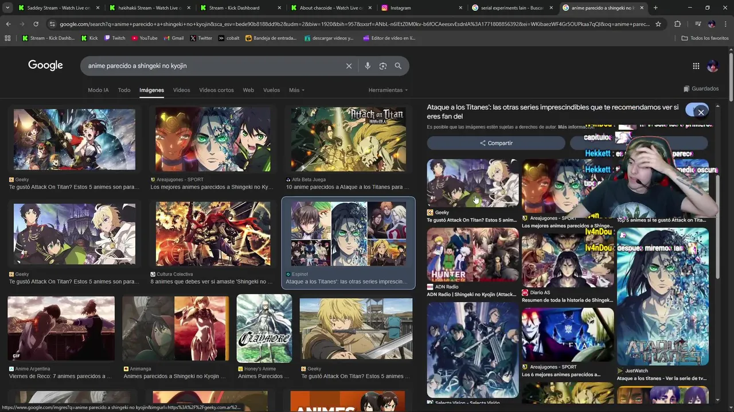Open the media control icon in toolbar
The image size is (734, 412).
697,24
